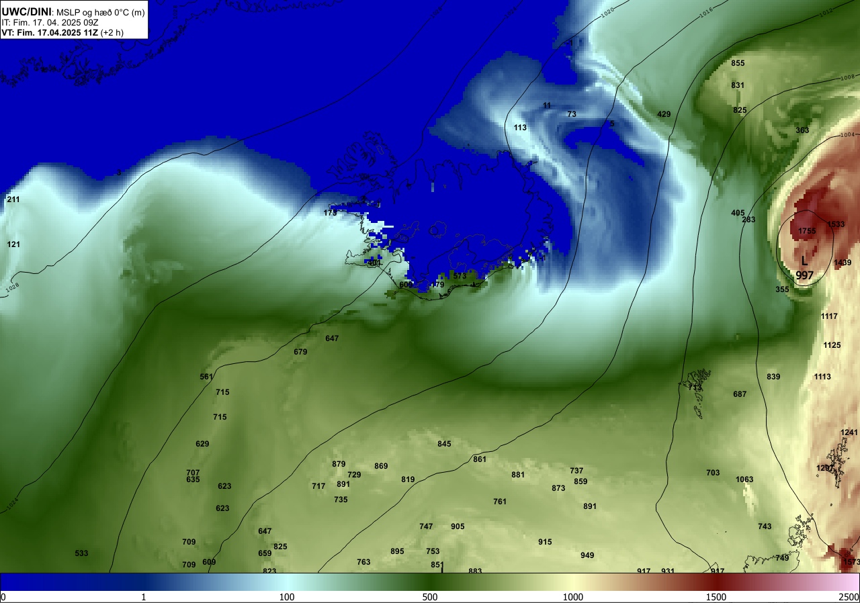Click the 729 value
Image resolution: width=860 pixels, height=603 pixels.
(x=354, y=475)
